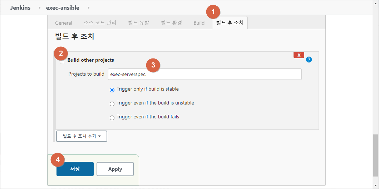Click the 빌드 후 조치 section heading
This screenshot has width=379, height=189.
pyautogui.click(x=74, y=37)
